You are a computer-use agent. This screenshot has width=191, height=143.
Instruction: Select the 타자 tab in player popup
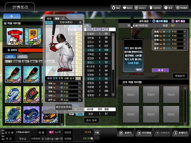(x=49, y=19)
